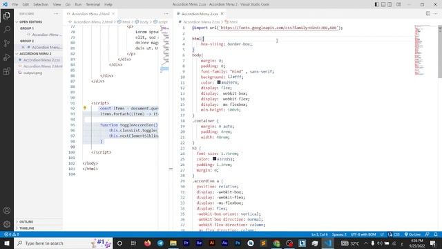Open After Effects from the taskbar
Screen dimensions: 442x249
click(x=199, y=243)
